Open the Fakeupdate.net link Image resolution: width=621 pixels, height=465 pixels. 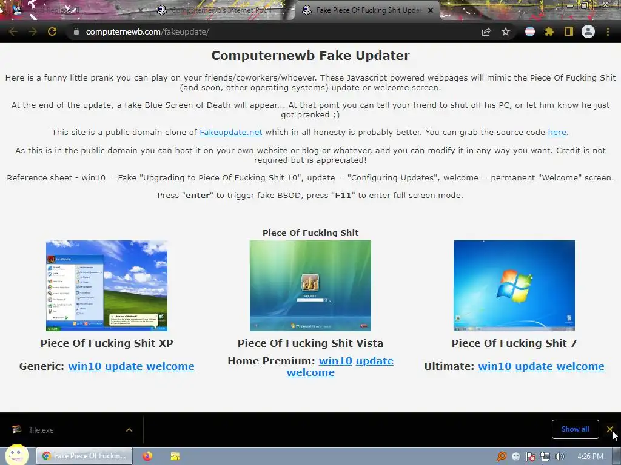click(231, 132)
